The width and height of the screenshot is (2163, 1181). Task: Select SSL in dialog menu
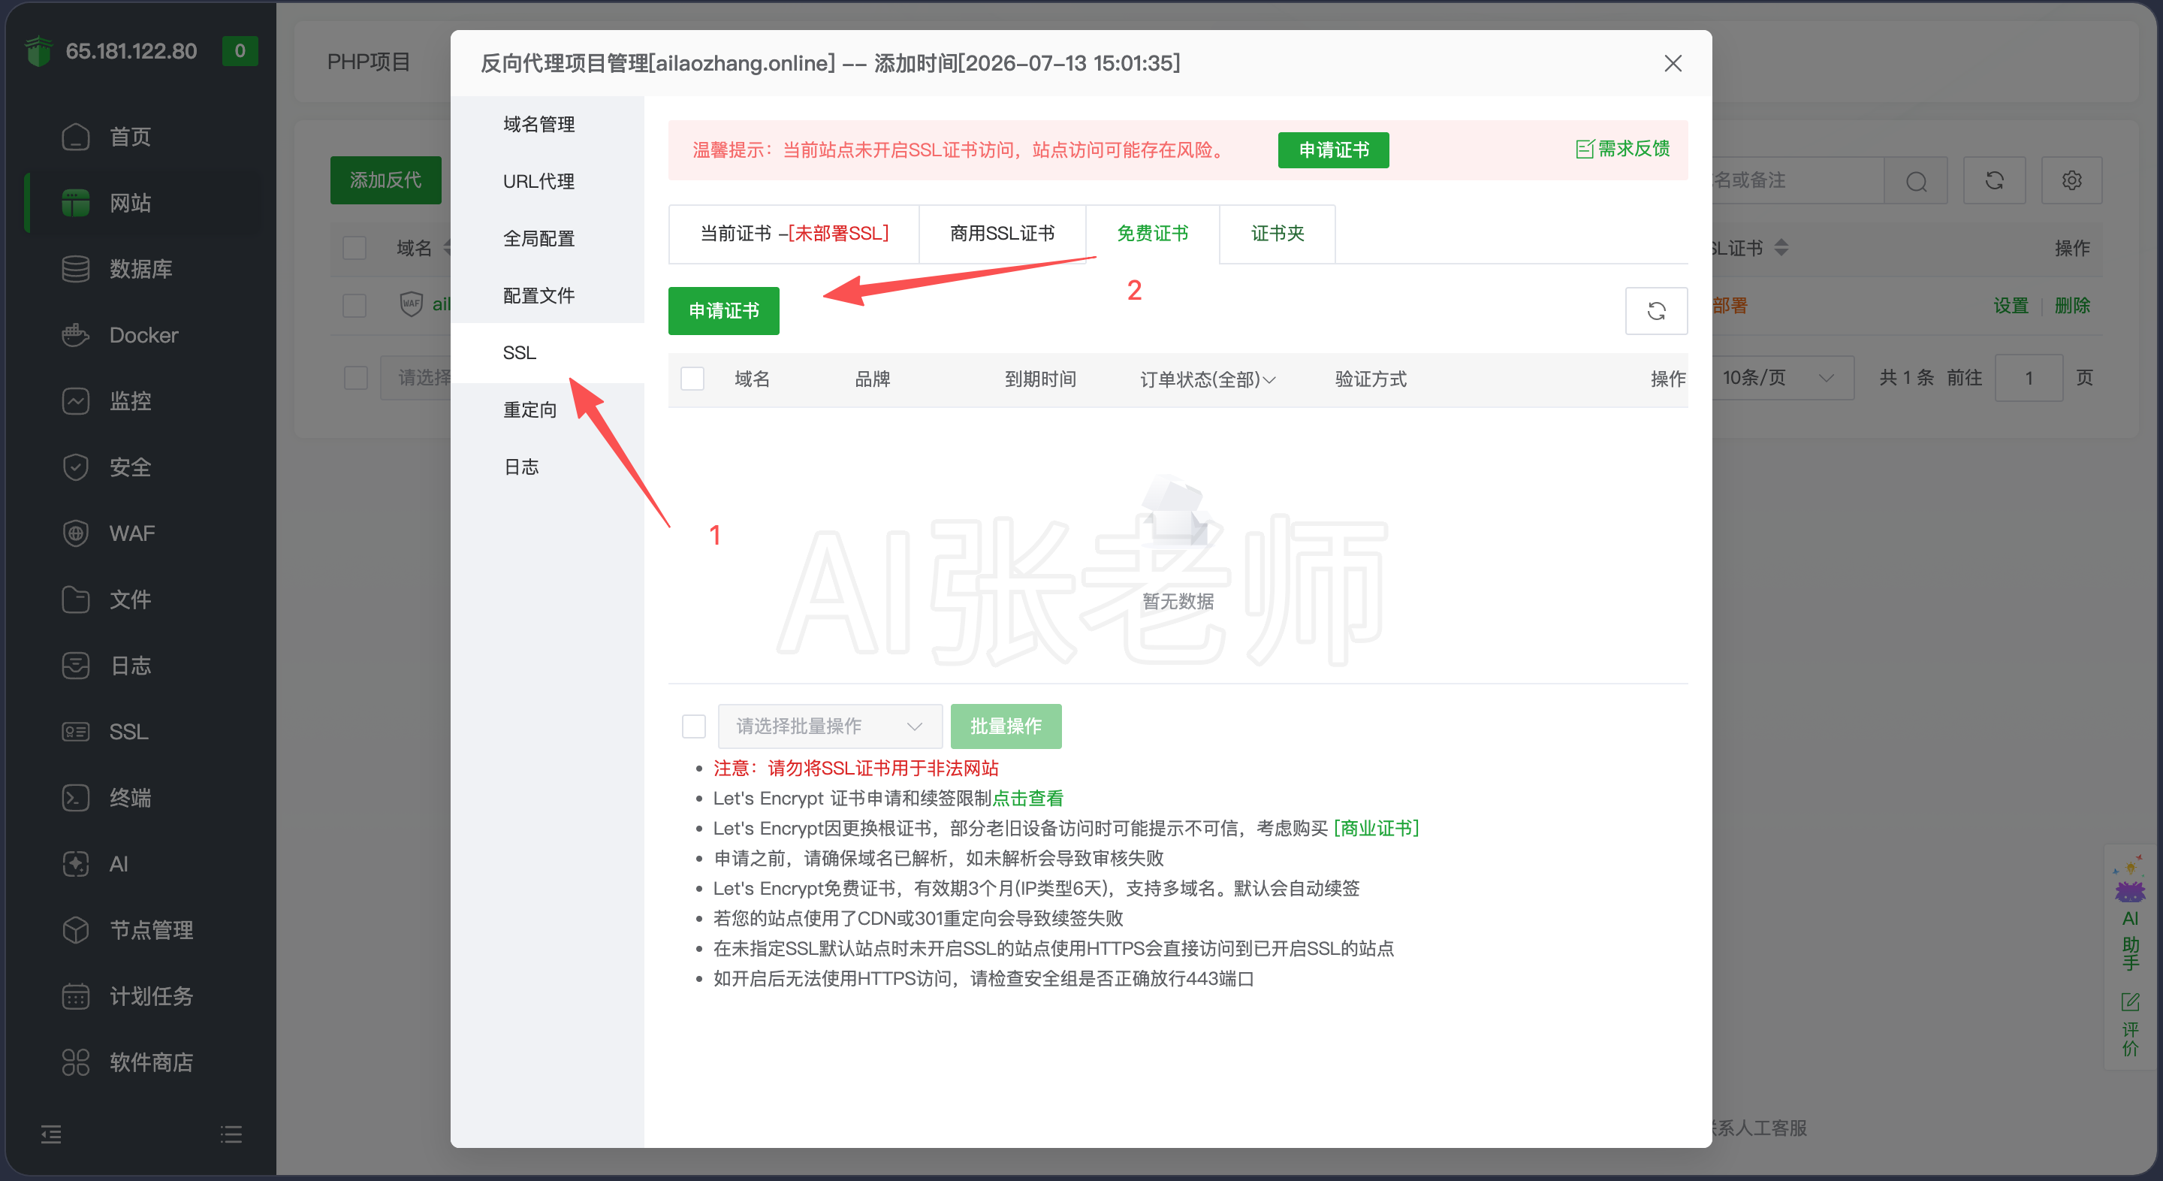click(548, 353)
